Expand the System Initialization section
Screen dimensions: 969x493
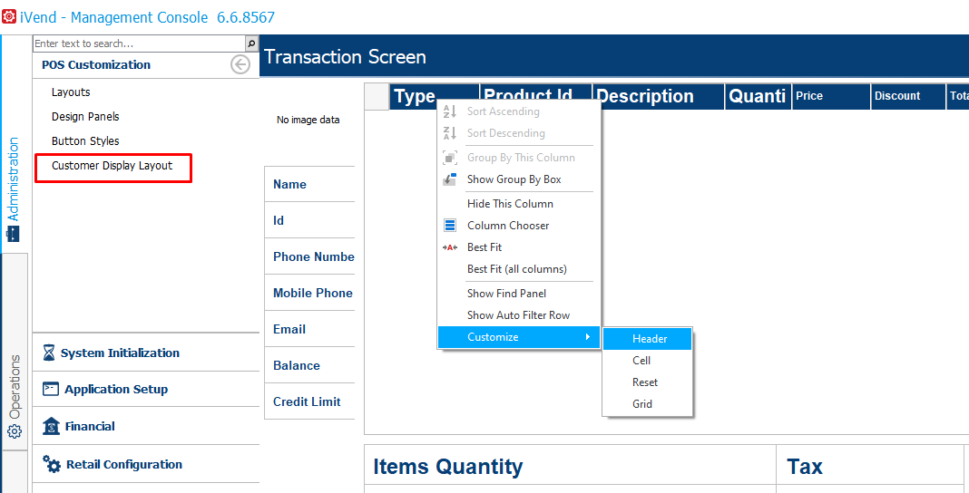tap(146, 353)
